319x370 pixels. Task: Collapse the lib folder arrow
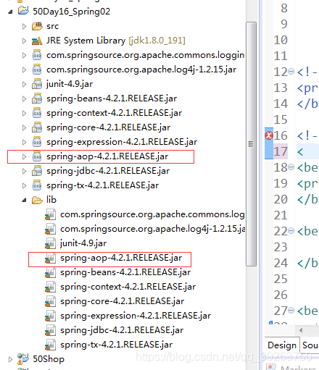click(24, 200)
